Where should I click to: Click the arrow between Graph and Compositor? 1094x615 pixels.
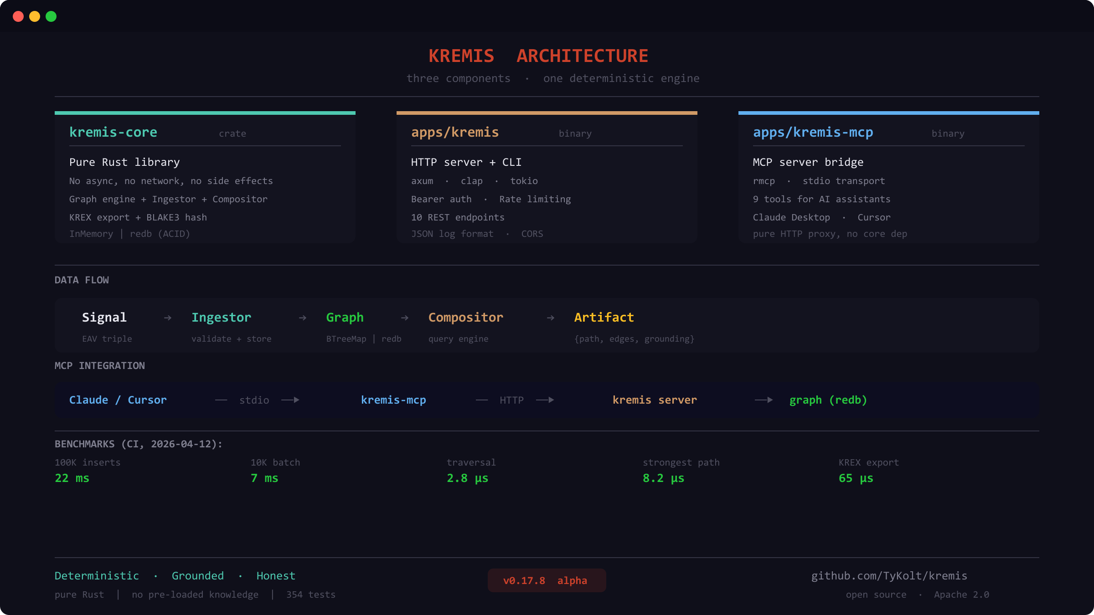pos(405,318)
